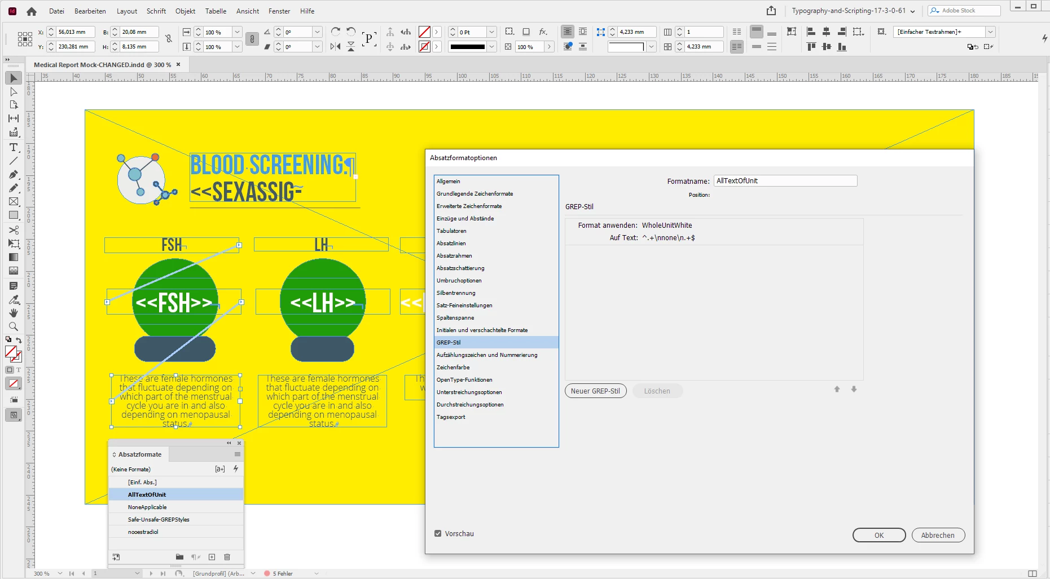Open page number dropdown in status bar
Screen dimensions: 1050x579
(137, 573)
